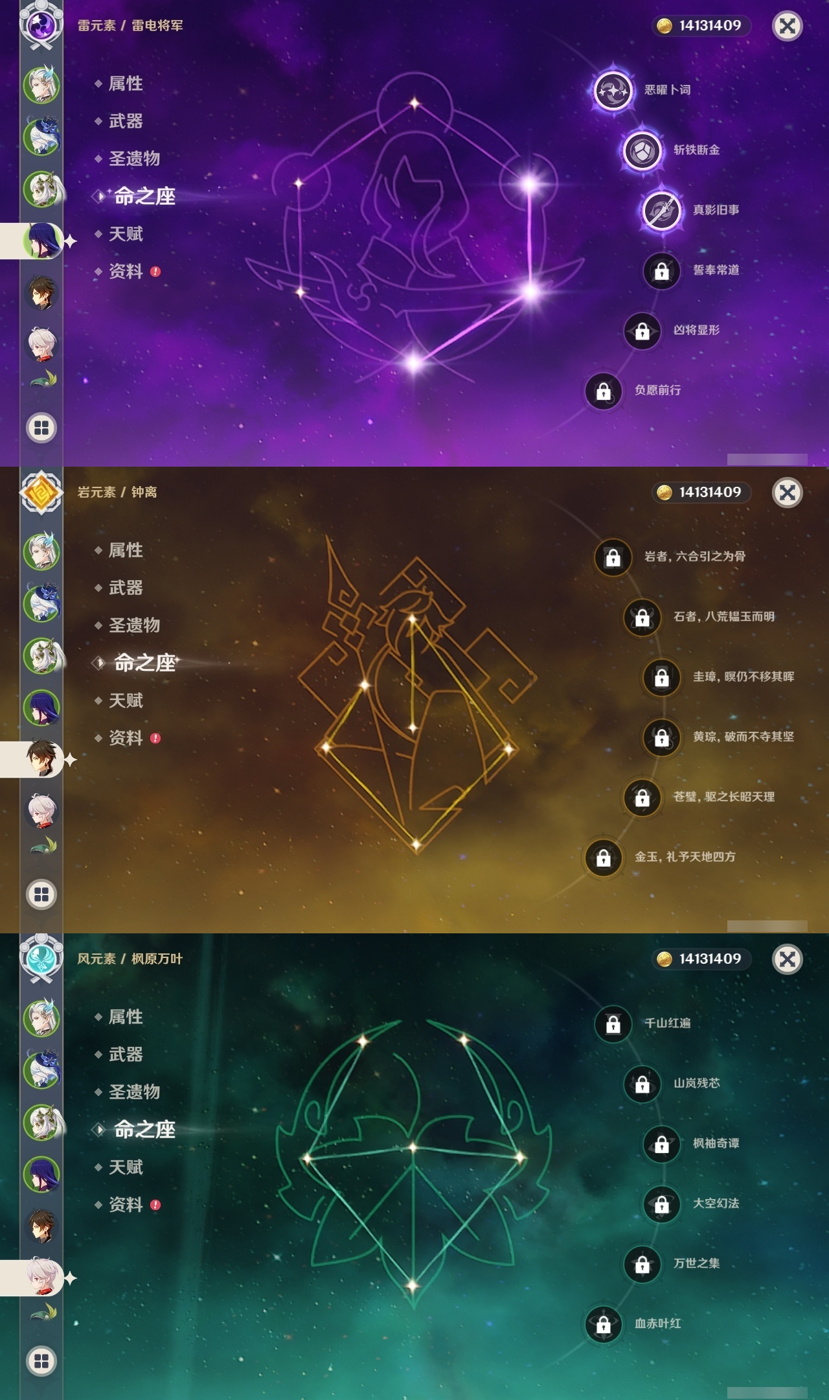Screen dimensions: 829x1400
Task: Select 武器 menu on the 钟离 screen
Action: click(x=126, y=588)
